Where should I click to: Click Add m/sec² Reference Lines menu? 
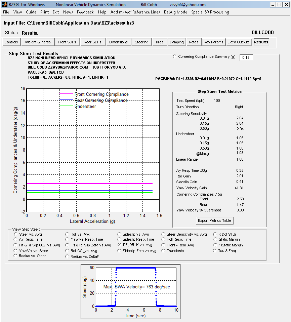click(x=135, y=12)
